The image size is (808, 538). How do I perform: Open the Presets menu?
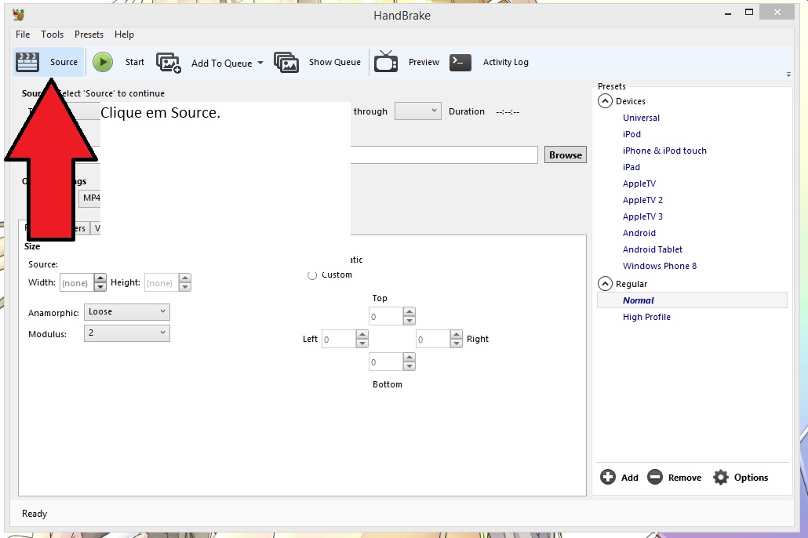pyautogui.click(x=89, y=35)
